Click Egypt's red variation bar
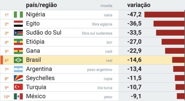185x101 pixels. (169, 24)
